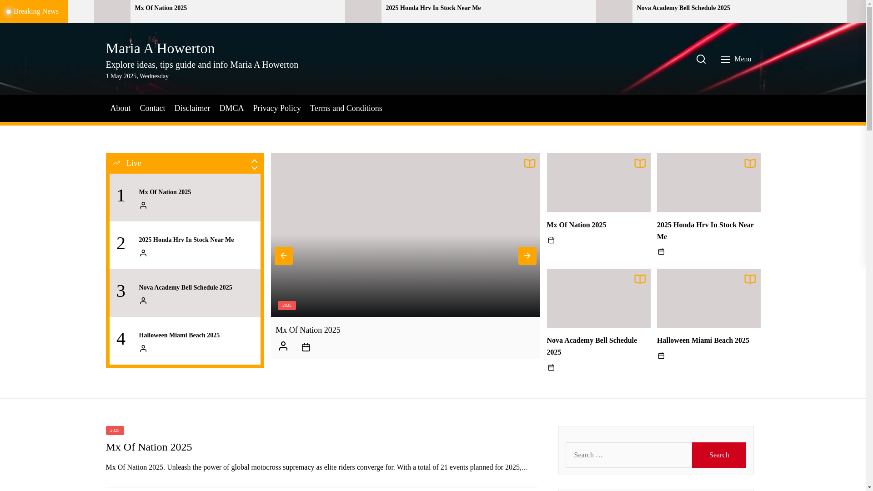Viewport: 873px width, 491px height.
Task: Click the 2025 tag above article heading
Action: 115,431
